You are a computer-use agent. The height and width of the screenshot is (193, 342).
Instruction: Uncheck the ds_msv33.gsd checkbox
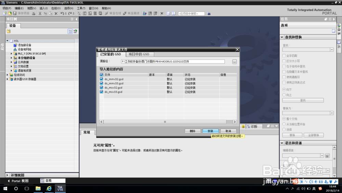coord(102,92)
